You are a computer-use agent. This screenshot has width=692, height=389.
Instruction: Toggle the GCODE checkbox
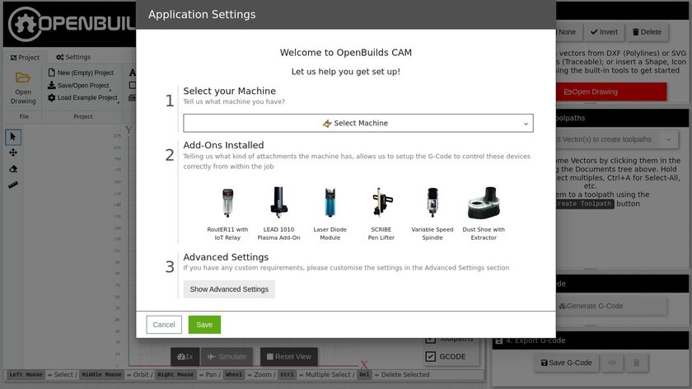[x=430, y=356]
